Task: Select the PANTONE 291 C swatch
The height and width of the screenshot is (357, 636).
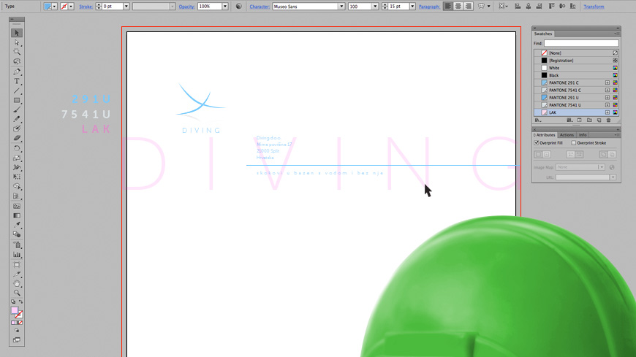Action: pos(565,83)
